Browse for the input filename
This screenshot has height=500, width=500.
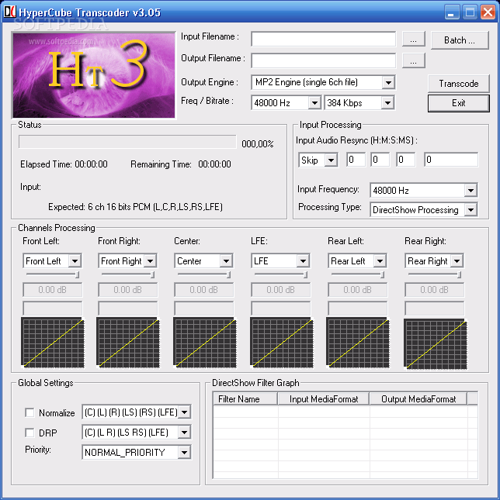coord(413,39)
